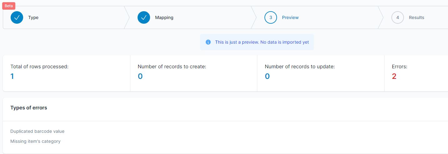Click the blue info icon in preview notice
The image size is (448, 154).
click(x=208, y=42)
